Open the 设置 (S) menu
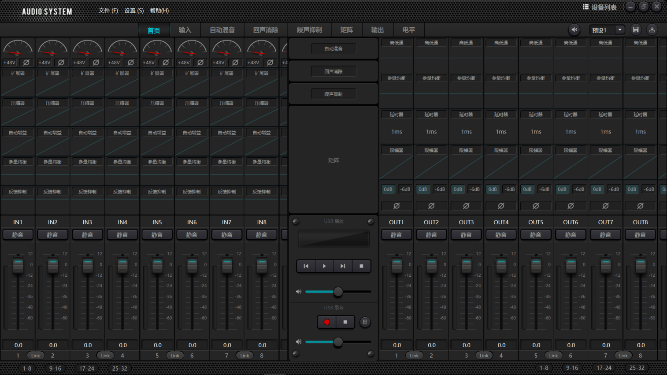Image resolution: width=667 pixels, height=375 pixels. (134, 11)
